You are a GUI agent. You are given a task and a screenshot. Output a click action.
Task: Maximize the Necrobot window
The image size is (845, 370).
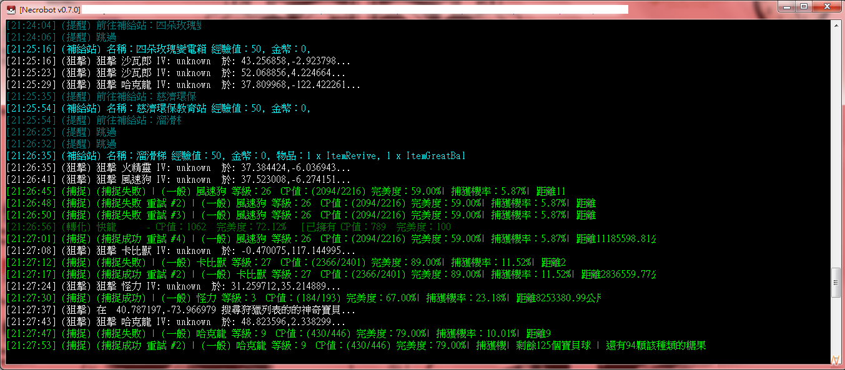[803, 7]
